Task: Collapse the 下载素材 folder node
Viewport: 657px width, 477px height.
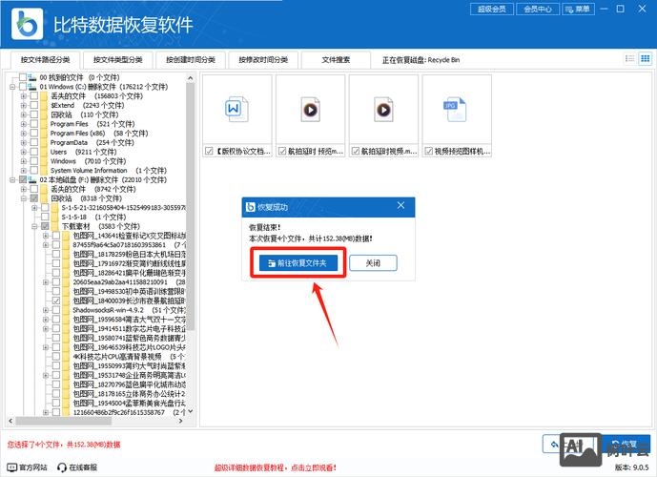Action: click(x=34, y=226)
